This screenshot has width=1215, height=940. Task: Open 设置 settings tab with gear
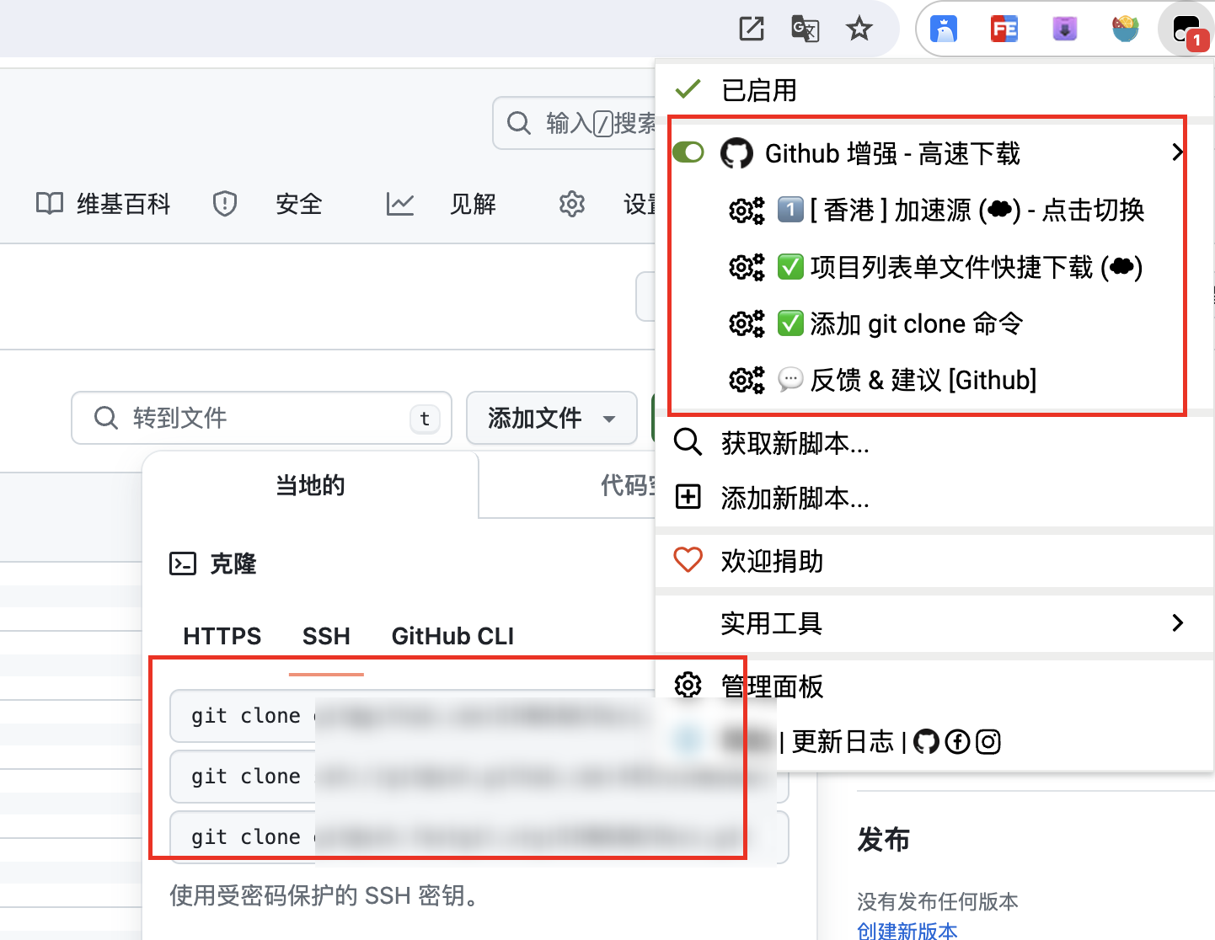pos(607,204)
